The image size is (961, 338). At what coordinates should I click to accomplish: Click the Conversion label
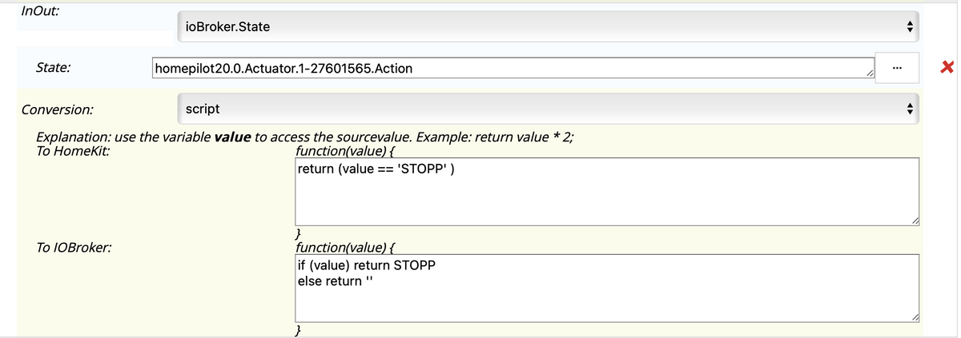pyautogui.click(x=57, y=109)
